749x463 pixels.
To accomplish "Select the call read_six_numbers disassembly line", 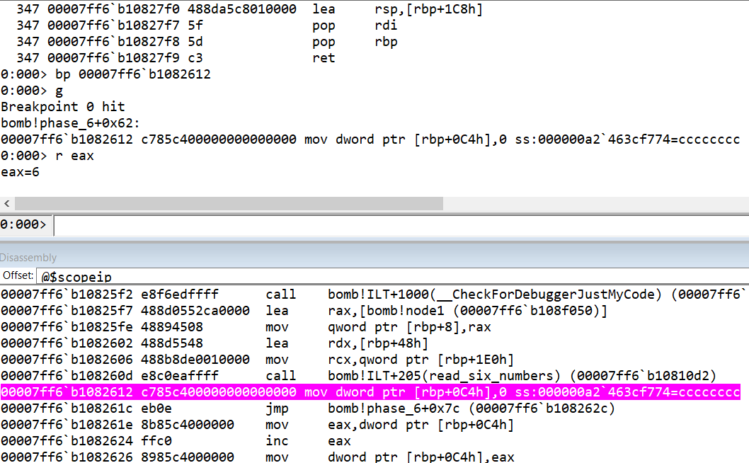I will click(x=368, y=376).
